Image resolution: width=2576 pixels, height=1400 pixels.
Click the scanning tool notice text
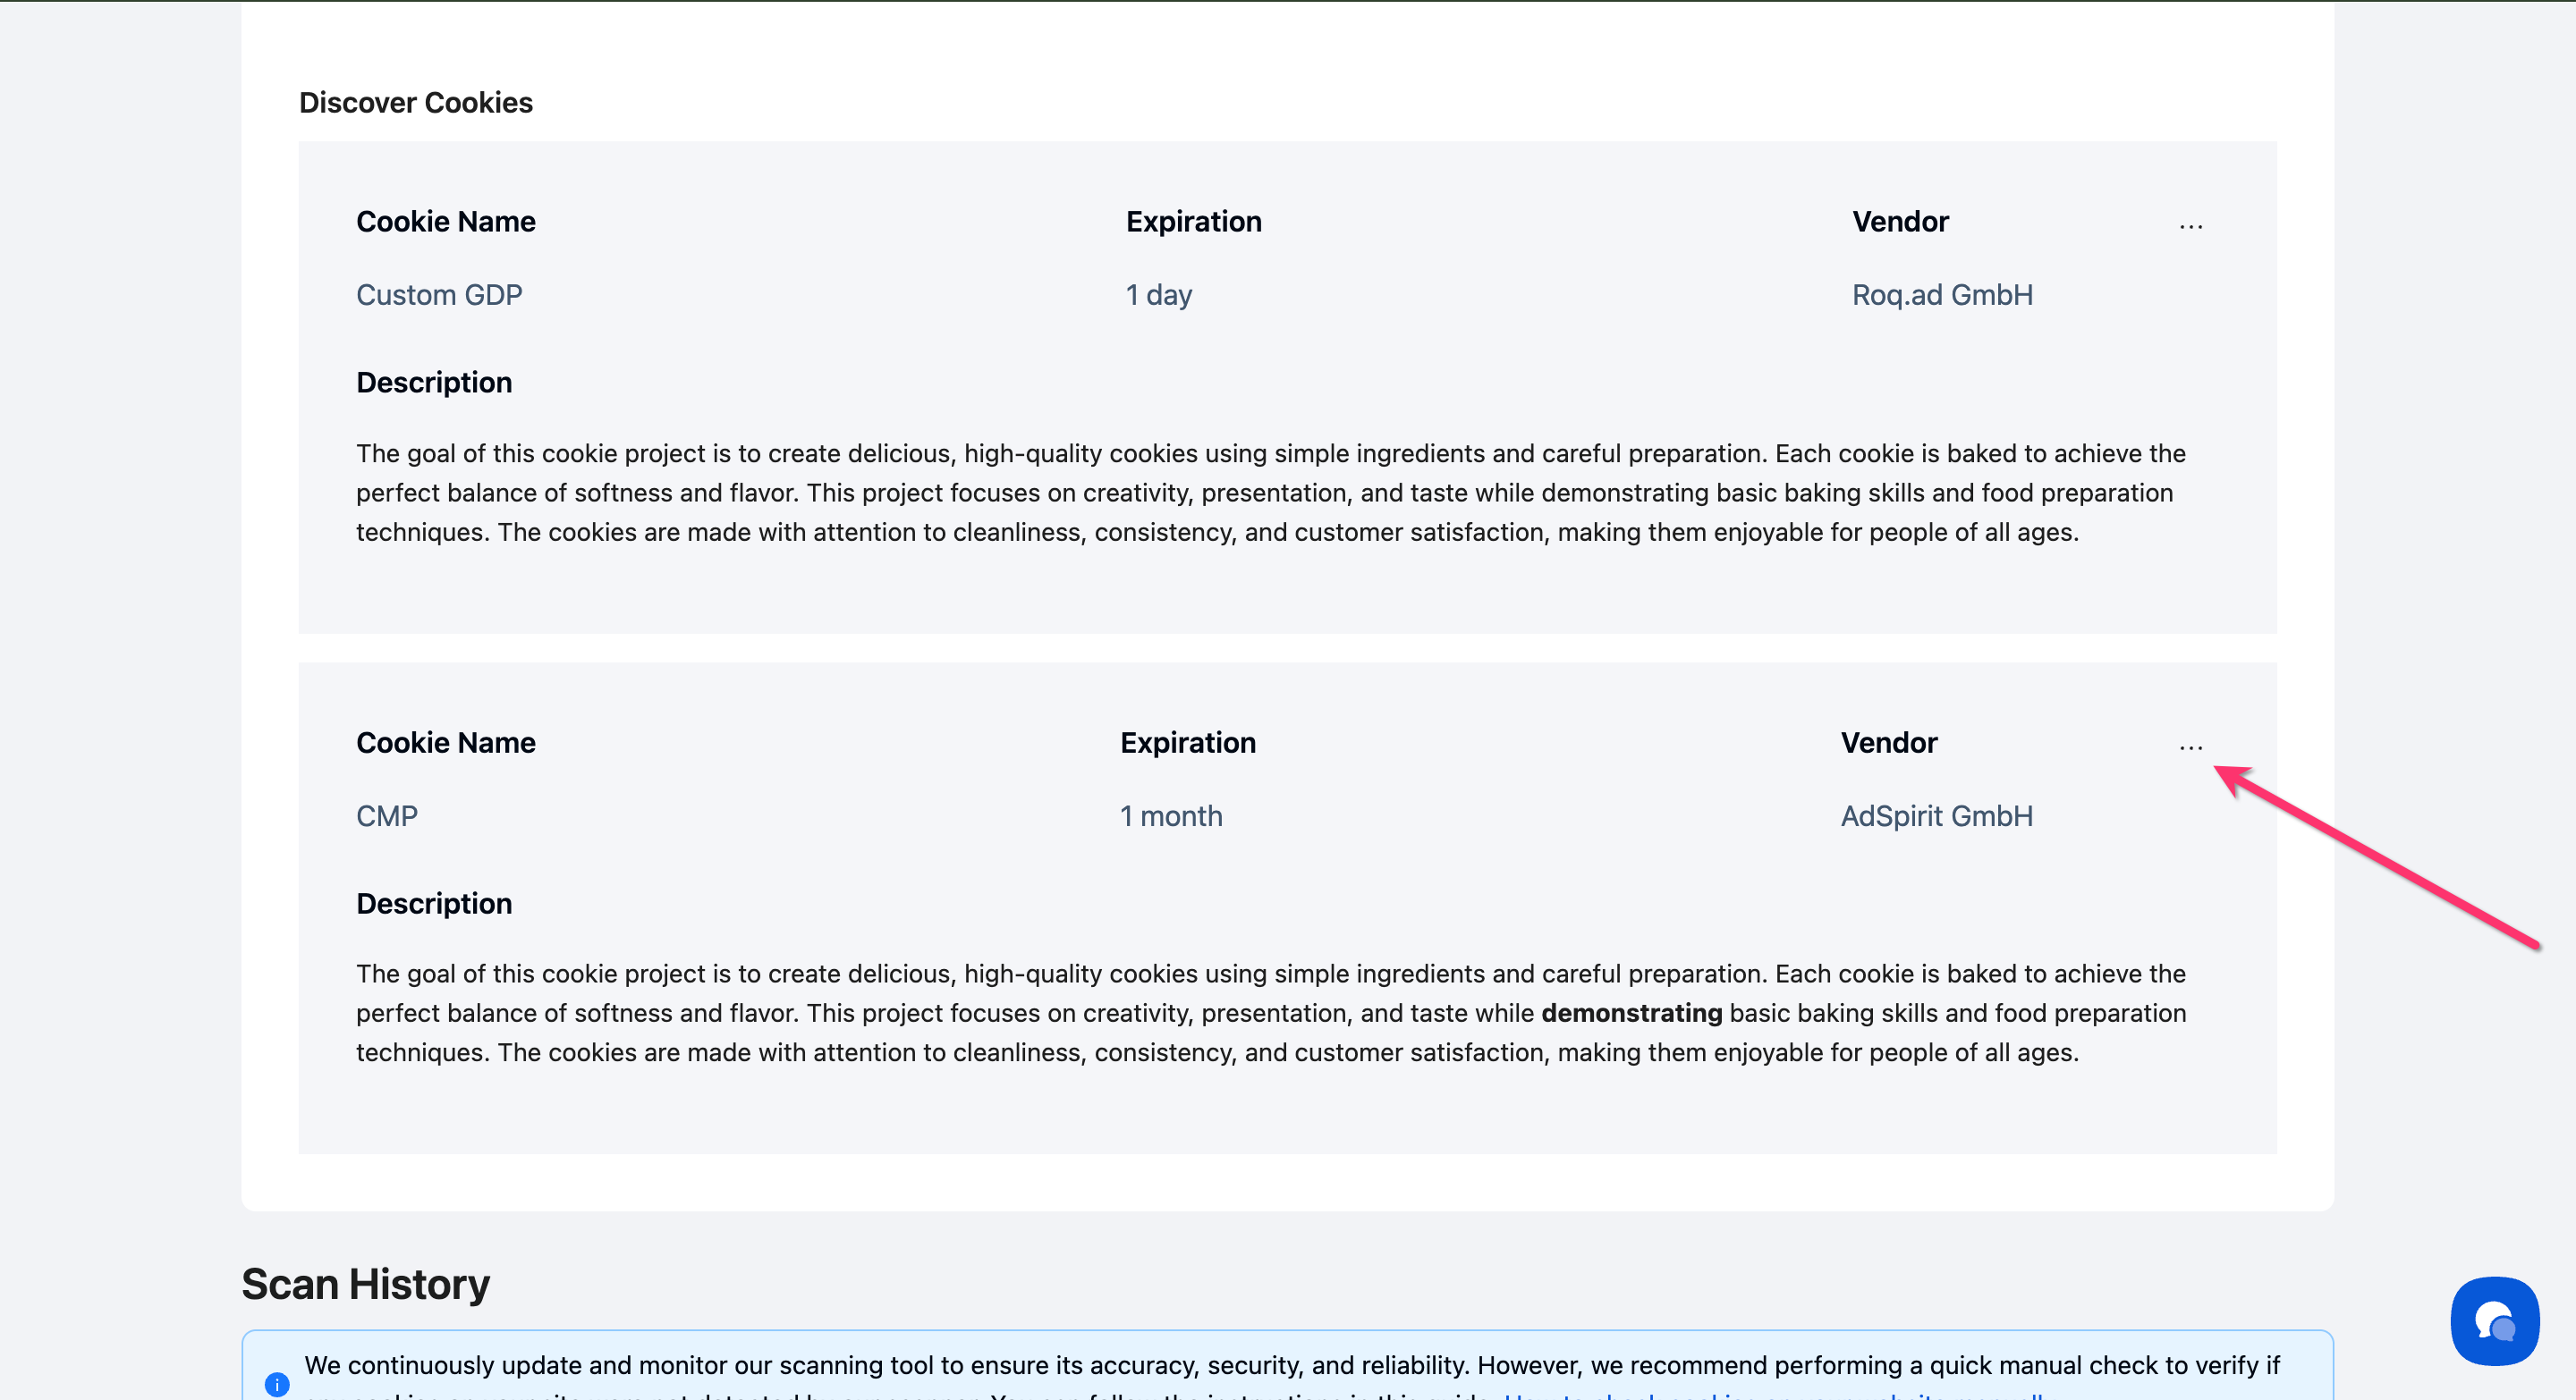1290,1365
